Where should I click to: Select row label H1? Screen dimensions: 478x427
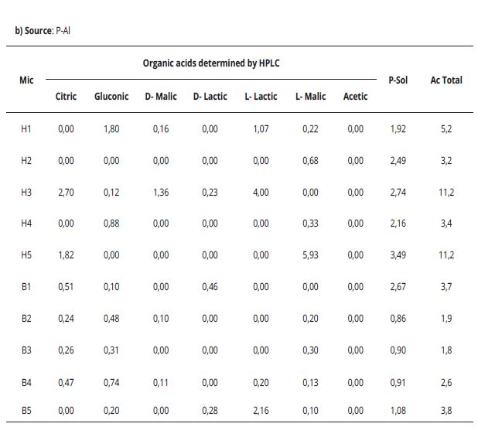(x=26, y=129)
